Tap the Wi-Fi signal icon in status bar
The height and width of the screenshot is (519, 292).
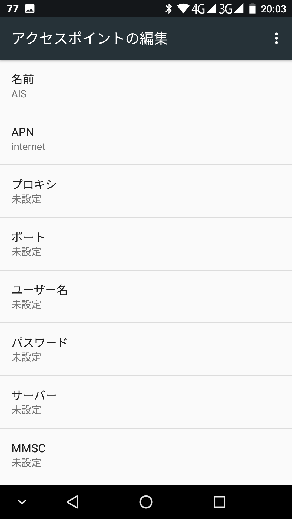[x=183, y=9]
